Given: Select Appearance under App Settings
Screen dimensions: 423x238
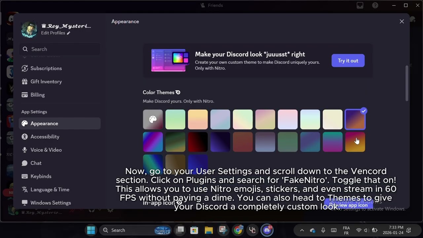Looking at the screenshot, I should pos(60,124).
